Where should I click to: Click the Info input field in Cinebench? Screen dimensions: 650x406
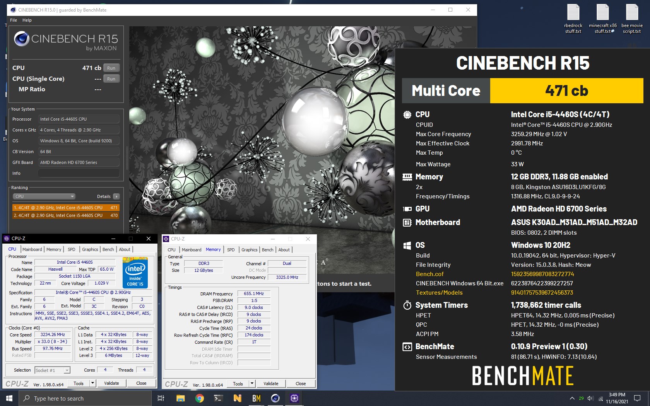pos(79,173)
